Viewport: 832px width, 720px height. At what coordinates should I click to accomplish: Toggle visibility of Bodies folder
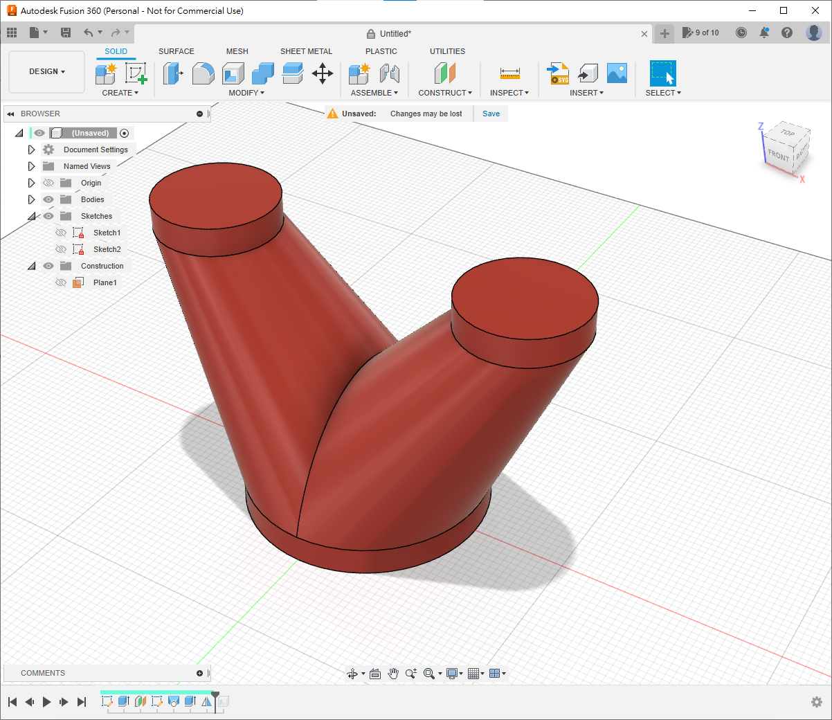coord(48,199)
